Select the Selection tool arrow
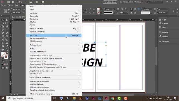The height and width of the screenshot is (101, 179). coord(3,20)
